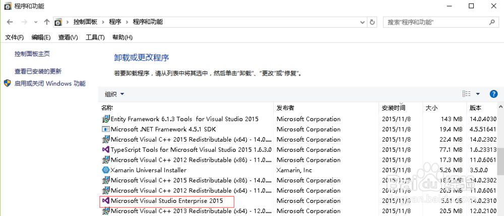The width and height of the screenshot is (504, 216).
Task: Select Microsoft Visual C++ 2015 Redistributable (x86)
Action: (191, 180)
